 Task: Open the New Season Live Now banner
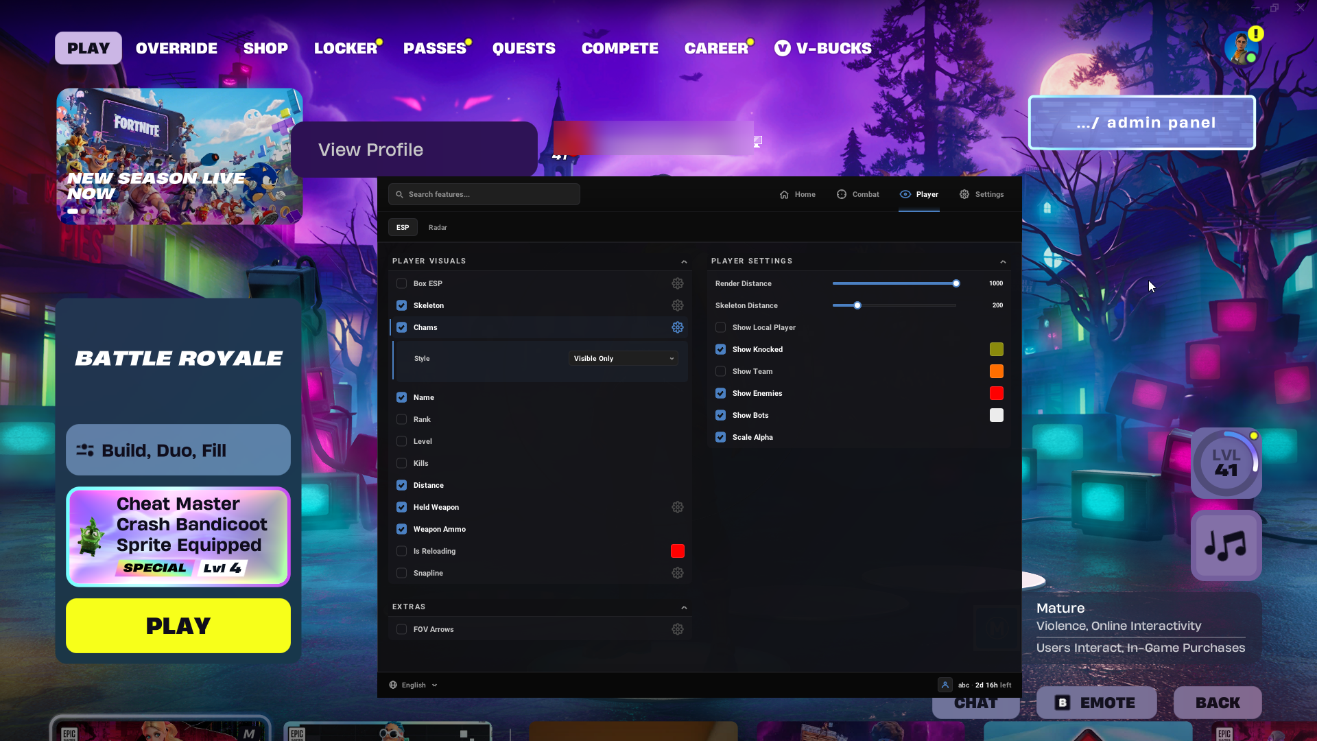point(180,156)
